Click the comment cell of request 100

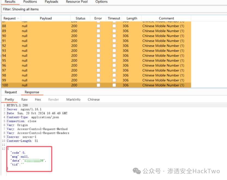(x=163, y=85)
